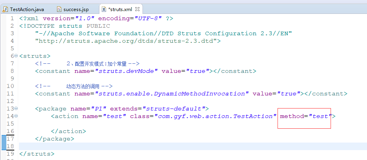
Task: Click the struts.devMode constant name value
Action: (x=126, y=71)
